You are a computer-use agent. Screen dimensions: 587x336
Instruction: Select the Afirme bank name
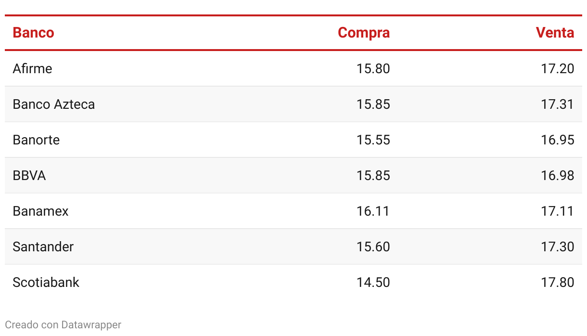(32, 68)
